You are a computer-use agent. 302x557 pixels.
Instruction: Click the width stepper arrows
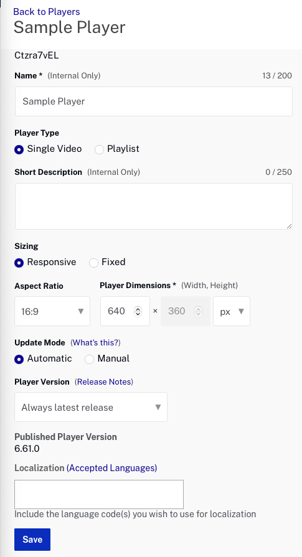tap(138, 312)
